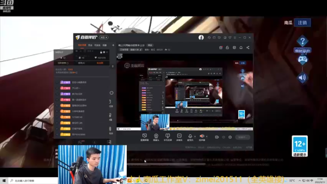Expand microphone options arrow
This screenshot has width=327, height=184.
click(195, 137)
